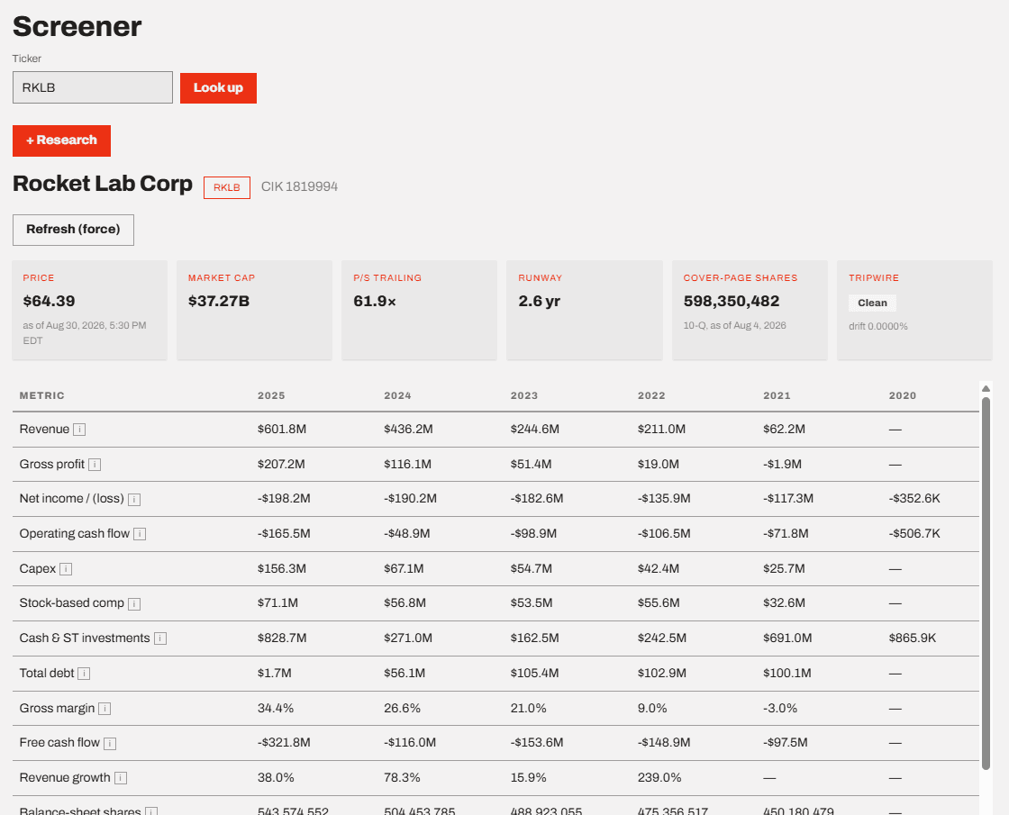This screenshot has width=1009, height=815.
Task: Click the info icon for Cash & ST investments
Action: tap(161, 638)
